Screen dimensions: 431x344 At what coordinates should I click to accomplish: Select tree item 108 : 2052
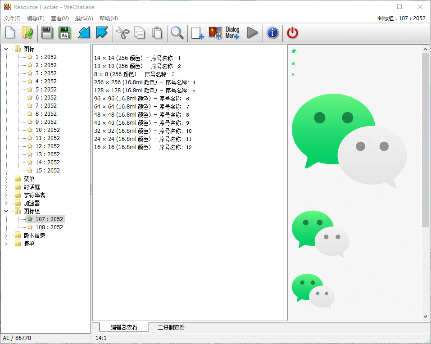pyautogui.click(x=49, y=227)
